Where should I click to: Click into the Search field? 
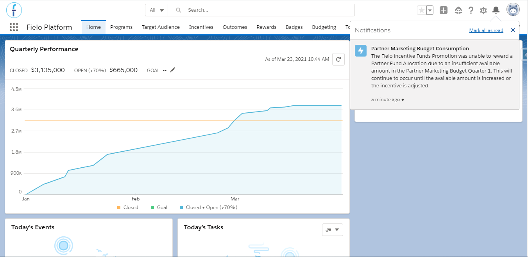261,10
